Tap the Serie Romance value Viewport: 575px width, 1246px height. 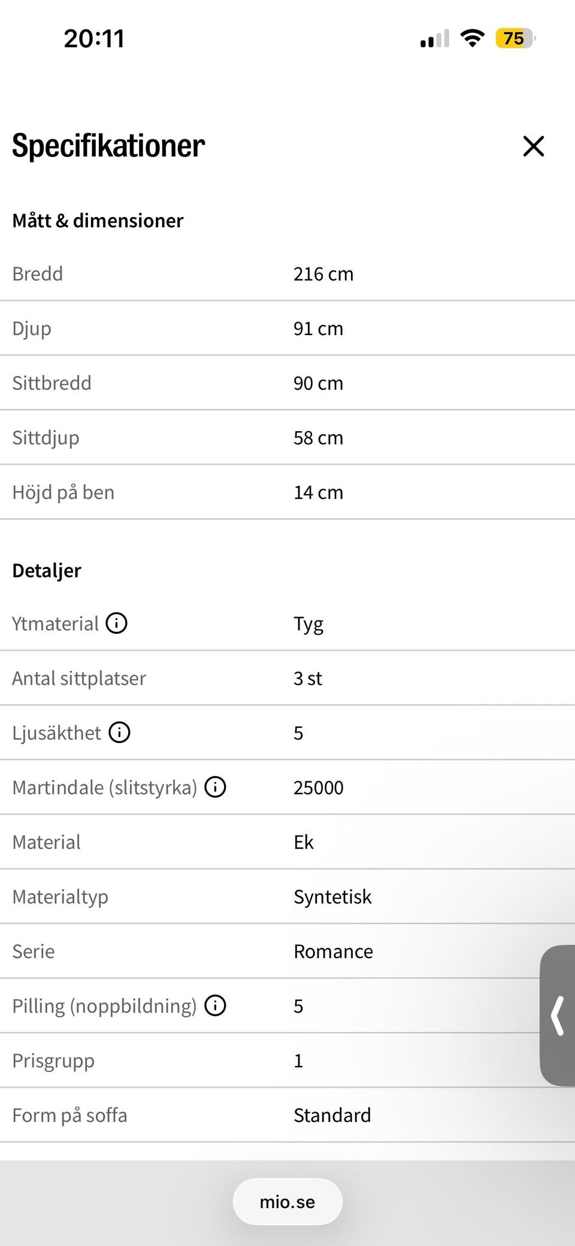333,952
